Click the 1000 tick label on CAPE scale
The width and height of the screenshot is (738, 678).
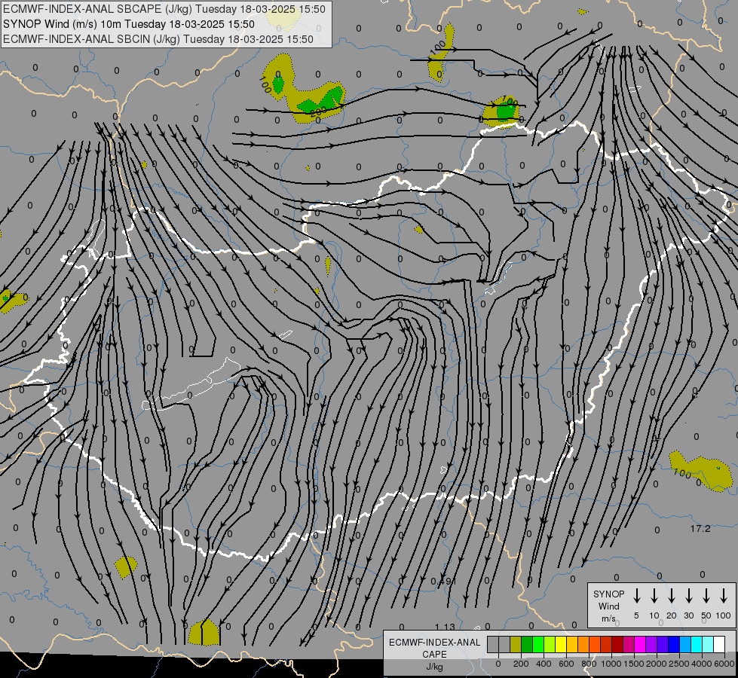(x=611, y=664)
